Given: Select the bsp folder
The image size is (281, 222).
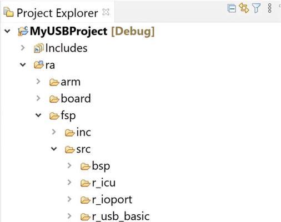Looking at the screenshot, I should [96, 166].
